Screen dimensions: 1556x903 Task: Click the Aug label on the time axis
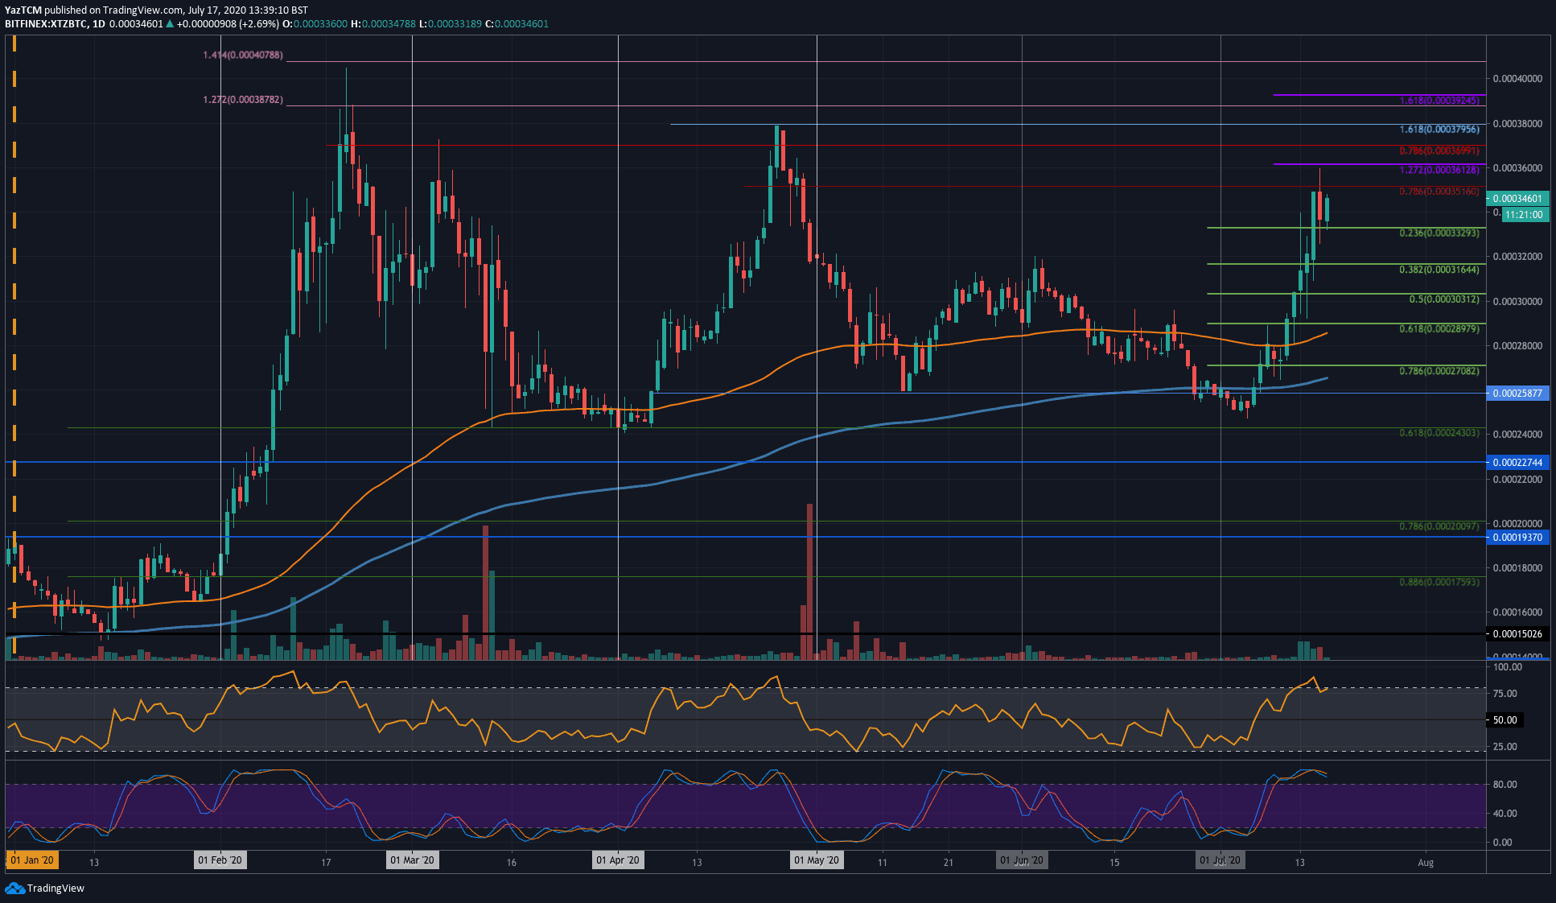click(x=1426, y=862)
